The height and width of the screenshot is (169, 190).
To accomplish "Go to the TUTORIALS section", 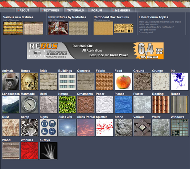I will coord(76,11).
